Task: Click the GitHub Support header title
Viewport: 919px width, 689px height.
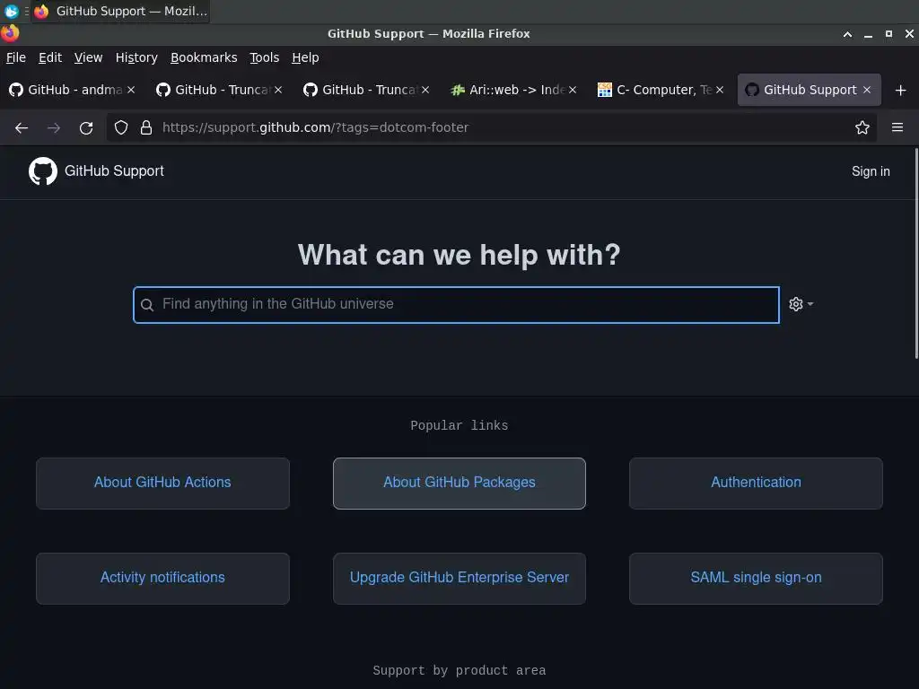Action: (x=114, y=171)
